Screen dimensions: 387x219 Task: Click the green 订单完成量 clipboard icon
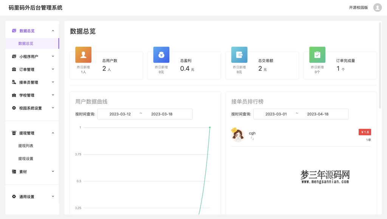click(317, 55)
